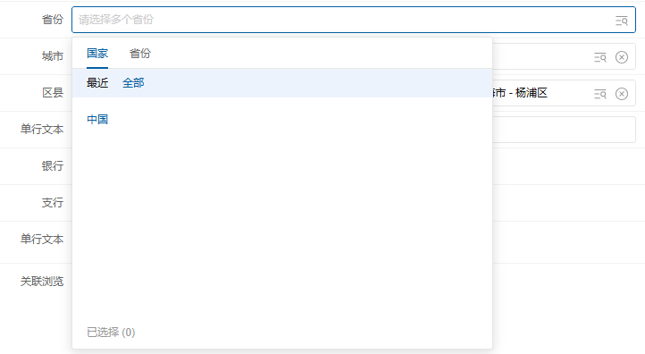The image size is (645, 354).
Task: Click the 区县 field label
Action: 53,93
